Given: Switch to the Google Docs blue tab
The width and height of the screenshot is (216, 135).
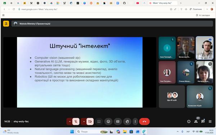Looking at the screenshot, I should [x=118, y=3].
